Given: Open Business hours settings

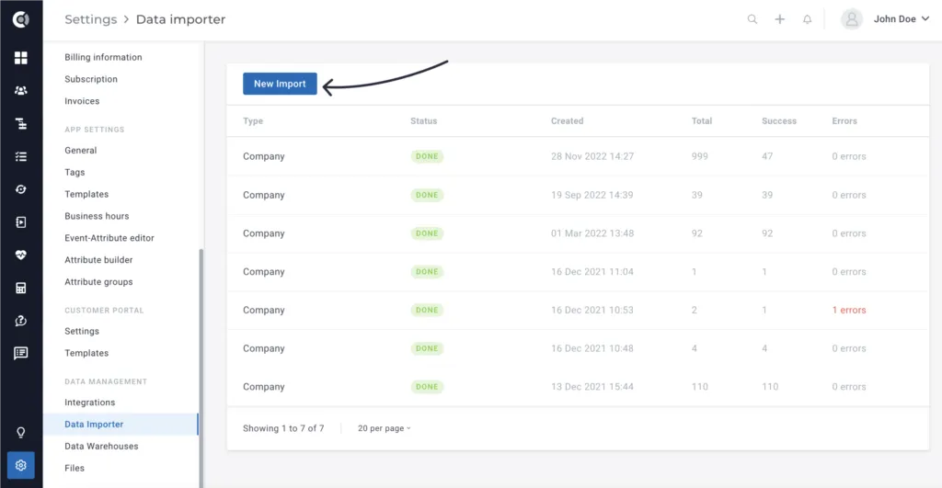Looking at the screenshot, I should tap(97, 216).
